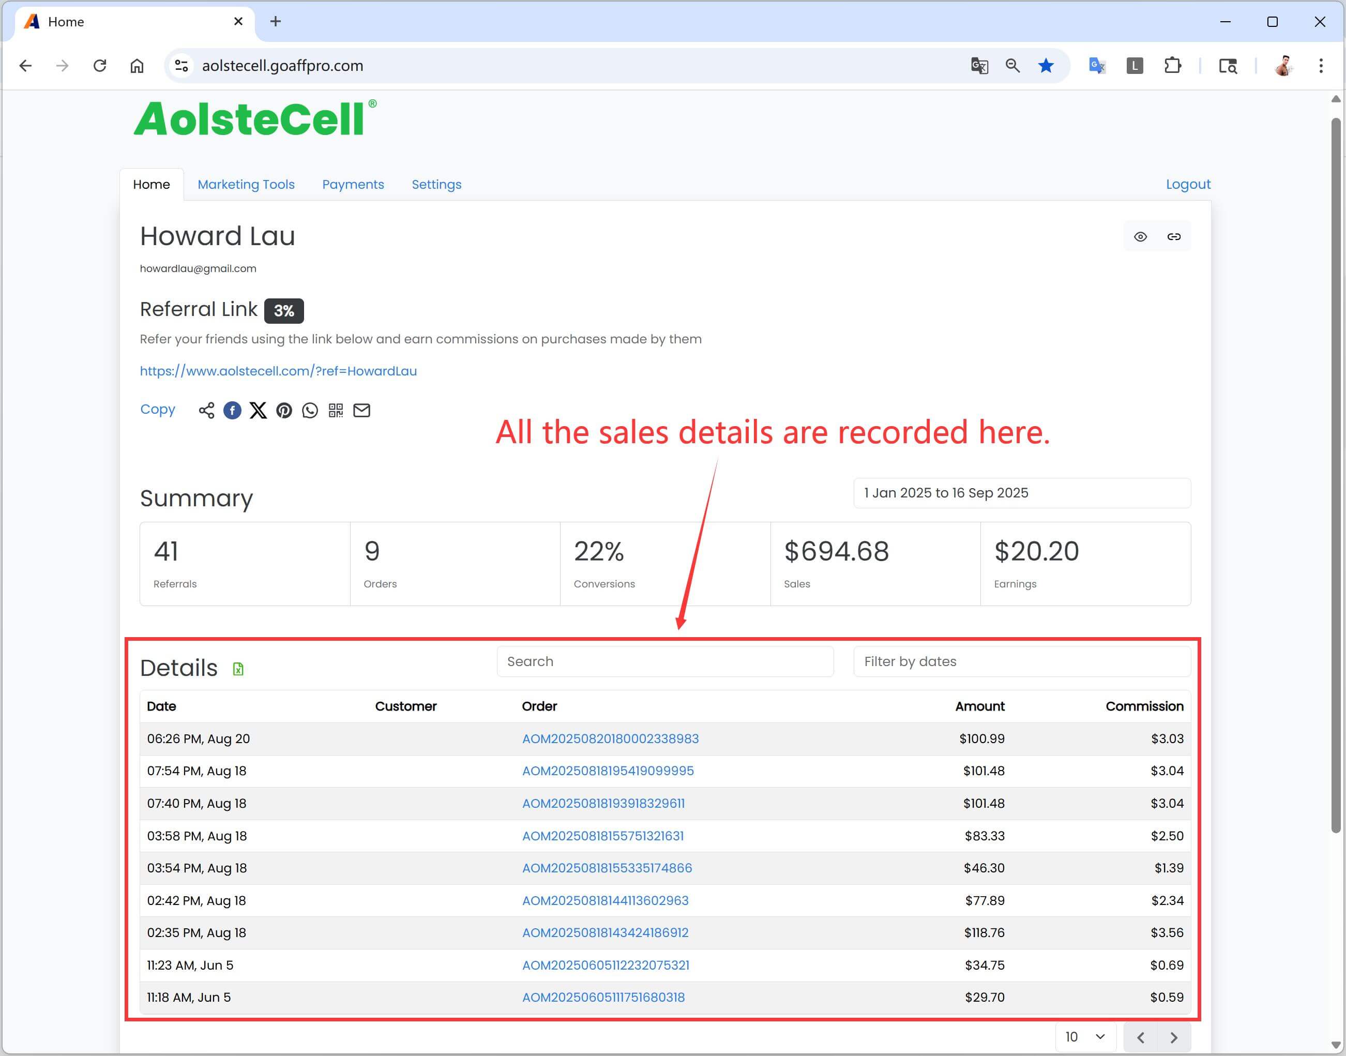Focus the Details search box
This screenshot has width=1346, height=1056.
(x=664, y=661)
